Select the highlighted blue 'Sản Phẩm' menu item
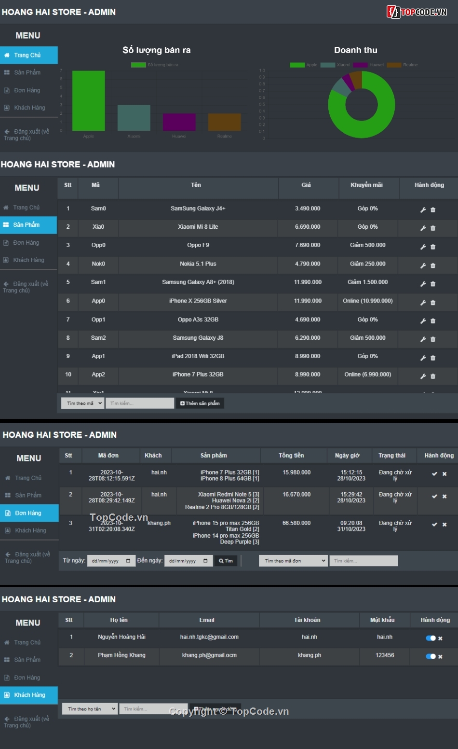The width and height of the screenshot is (458, 749). [x=28, y=225]
